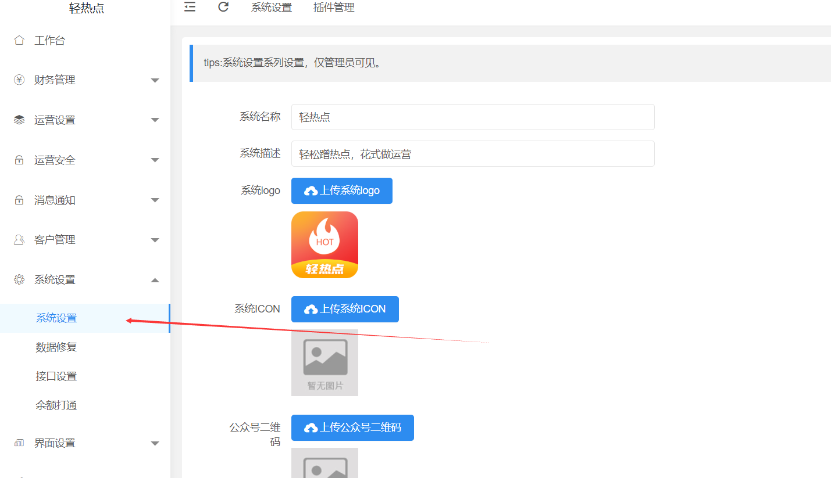Expand the 客户管理 menu arrow
The image size is (831, 478).
pos(155,240)
